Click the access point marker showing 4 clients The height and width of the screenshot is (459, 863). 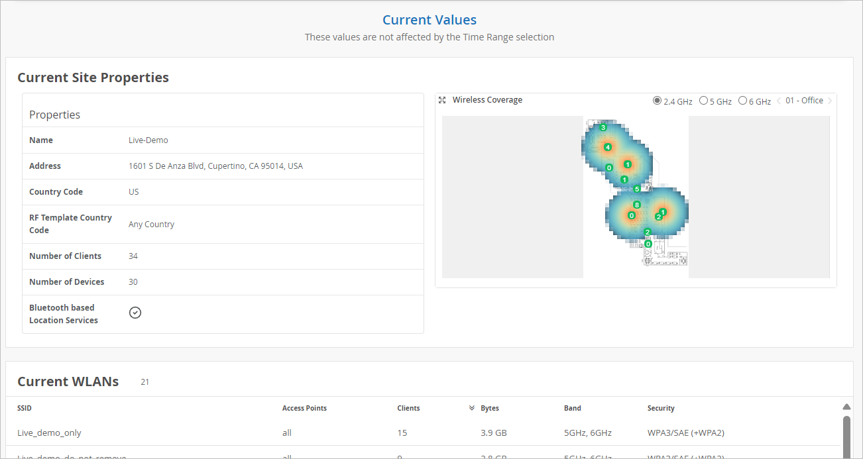607,147
